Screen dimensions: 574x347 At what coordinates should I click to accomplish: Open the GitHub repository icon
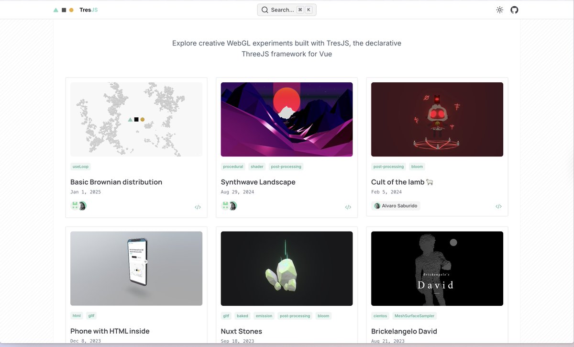pos(514,10)
